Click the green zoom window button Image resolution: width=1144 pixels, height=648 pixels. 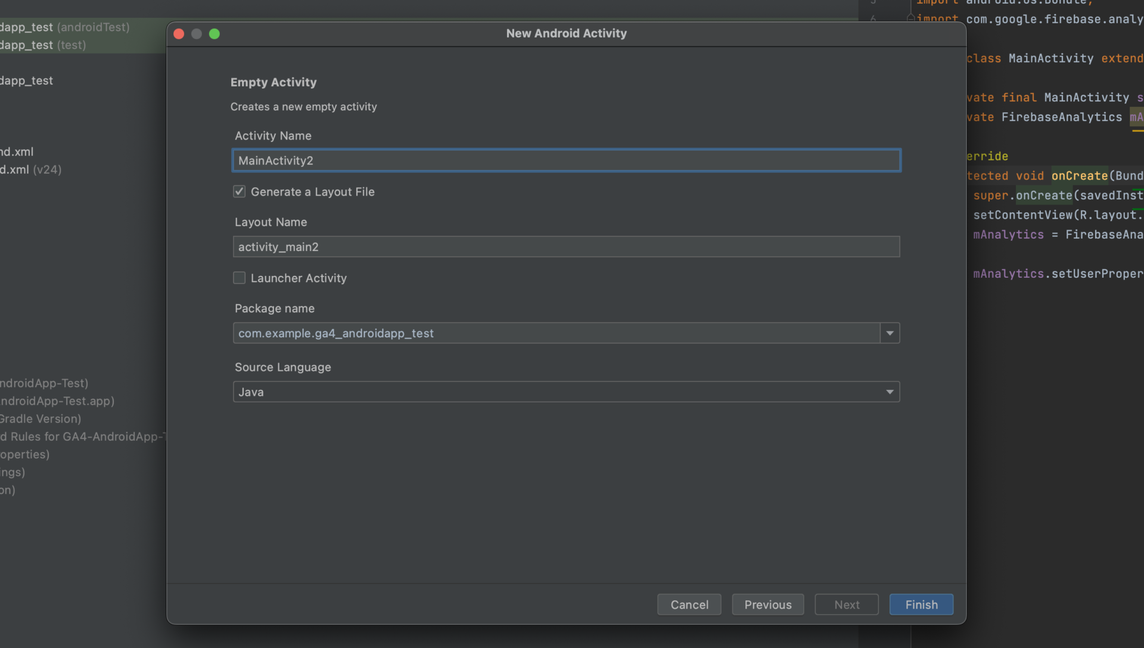pyautogui.click(x=214, y=34)
